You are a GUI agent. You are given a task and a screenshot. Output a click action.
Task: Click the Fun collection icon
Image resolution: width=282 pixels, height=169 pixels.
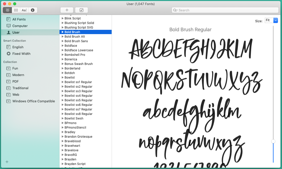click(8, 68)
